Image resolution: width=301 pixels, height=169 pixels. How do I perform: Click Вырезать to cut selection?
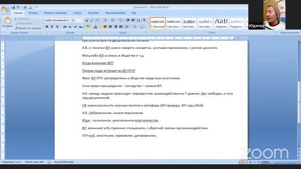click(22, 19)
